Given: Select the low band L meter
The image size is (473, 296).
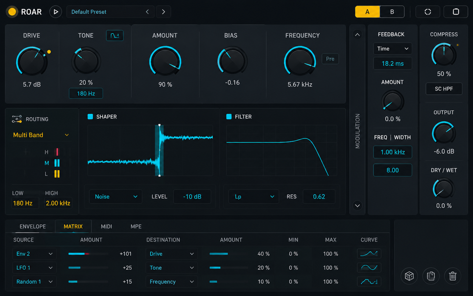Looking at the screenshot, I should coord(57,174).
